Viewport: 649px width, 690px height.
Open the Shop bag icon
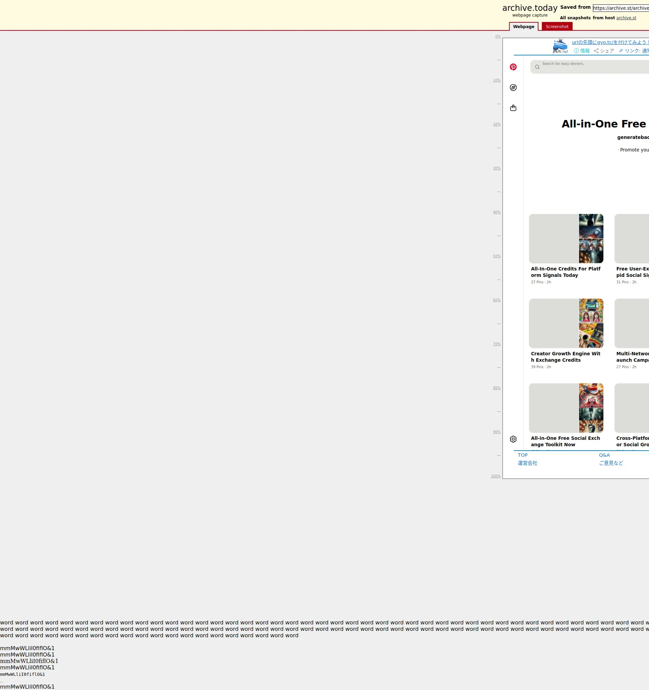pyautogui.click(x=513, y=108)
